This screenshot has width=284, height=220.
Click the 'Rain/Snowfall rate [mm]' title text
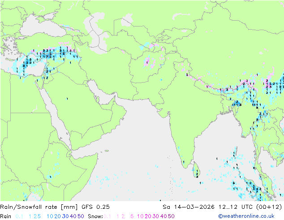click(x=39, y=207)
